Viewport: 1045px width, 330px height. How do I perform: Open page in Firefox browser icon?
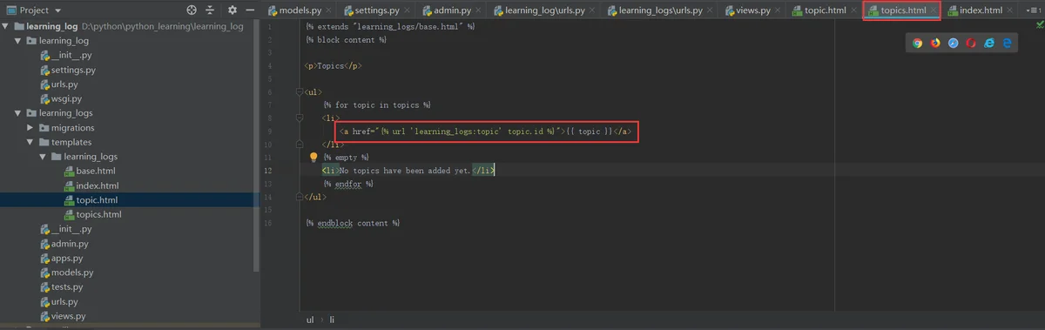935,43
